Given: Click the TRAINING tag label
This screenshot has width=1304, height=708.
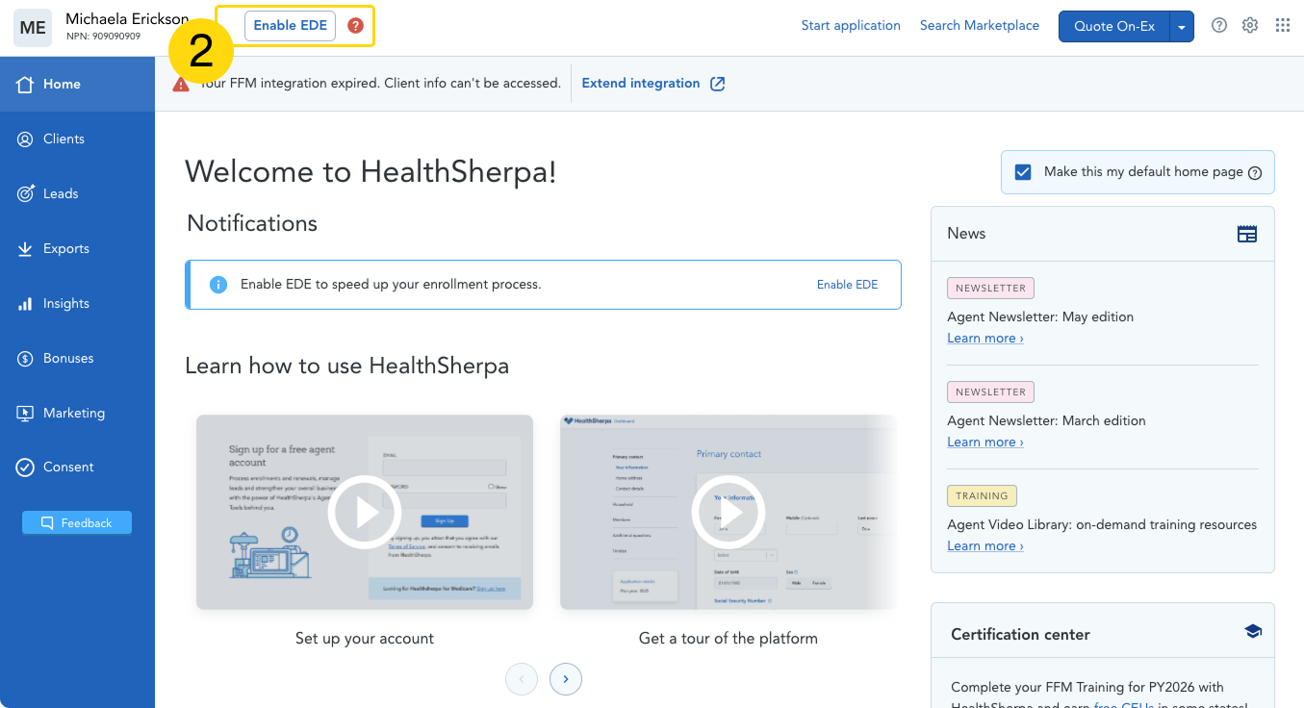Looking at the screenshot, I should [982, 496].
